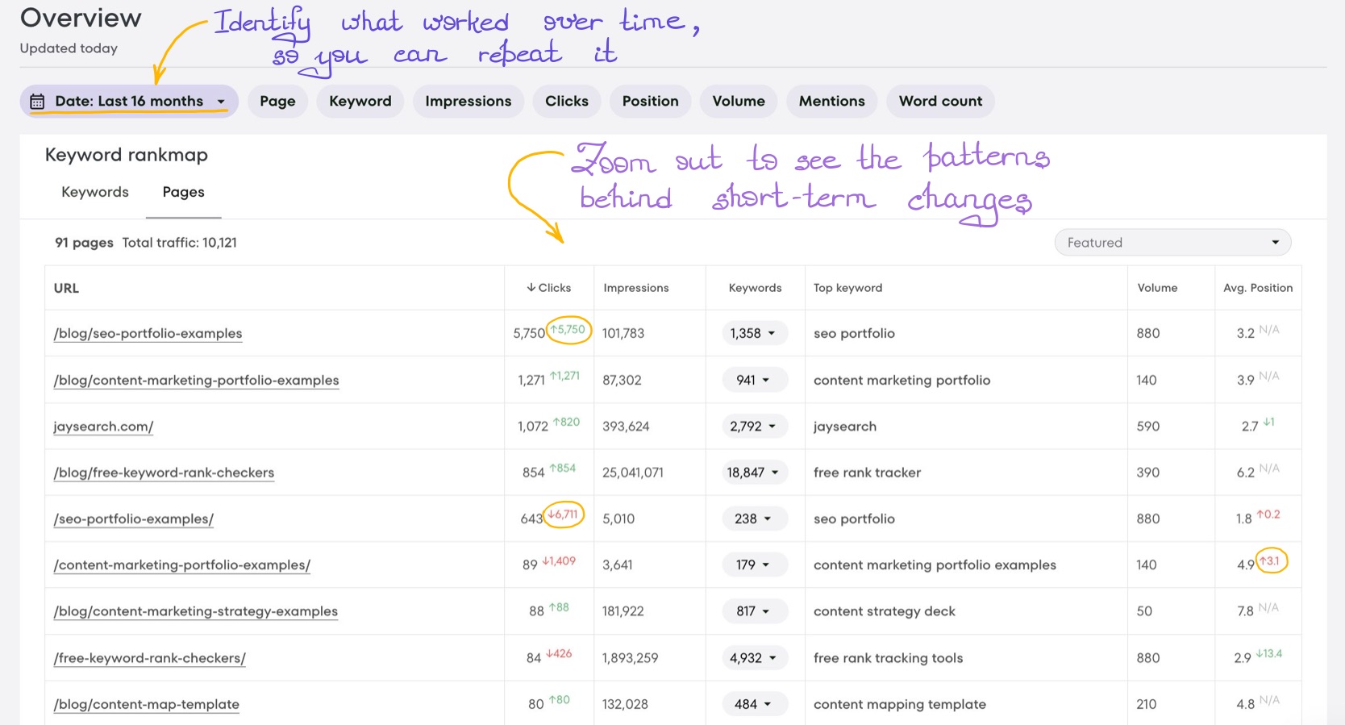
Task: Click the 'Updated today' text
Action: [69, 48]
